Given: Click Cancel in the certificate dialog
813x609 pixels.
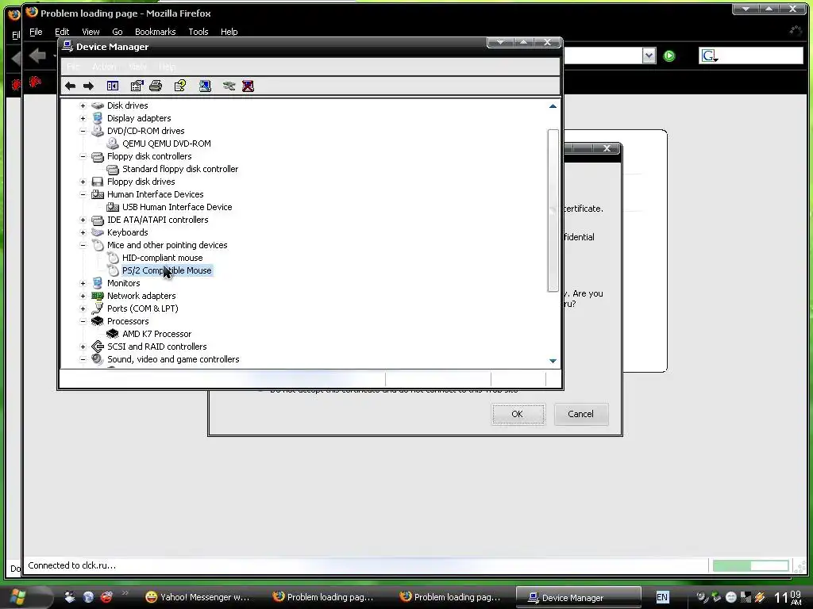Looking at the screenshot, I should click(580, 414).
